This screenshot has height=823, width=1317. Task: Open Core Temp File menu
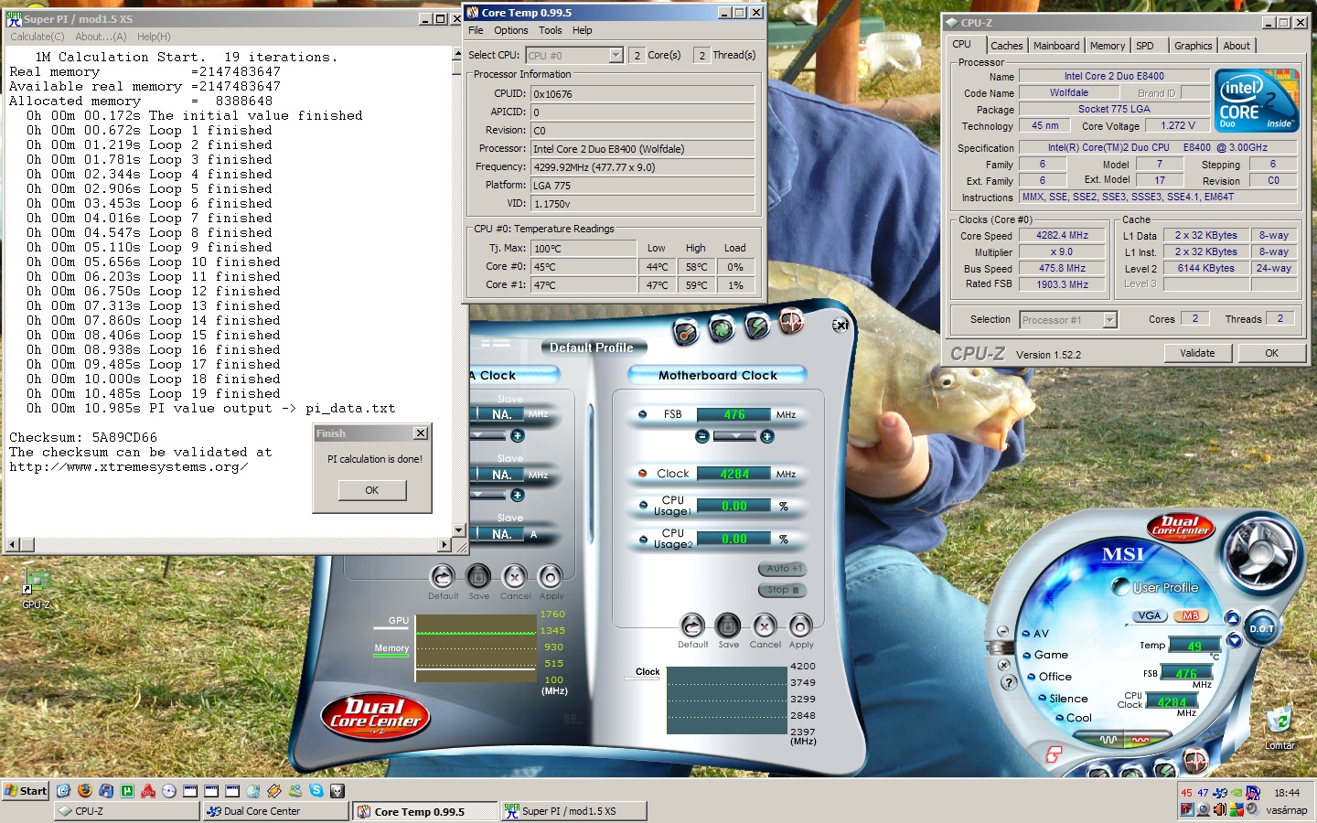tap(476, 30)
